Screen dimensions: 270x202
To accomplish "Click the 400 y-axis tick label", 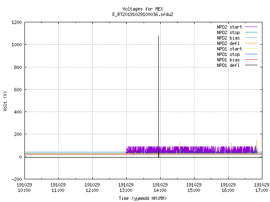I will 18,112.
